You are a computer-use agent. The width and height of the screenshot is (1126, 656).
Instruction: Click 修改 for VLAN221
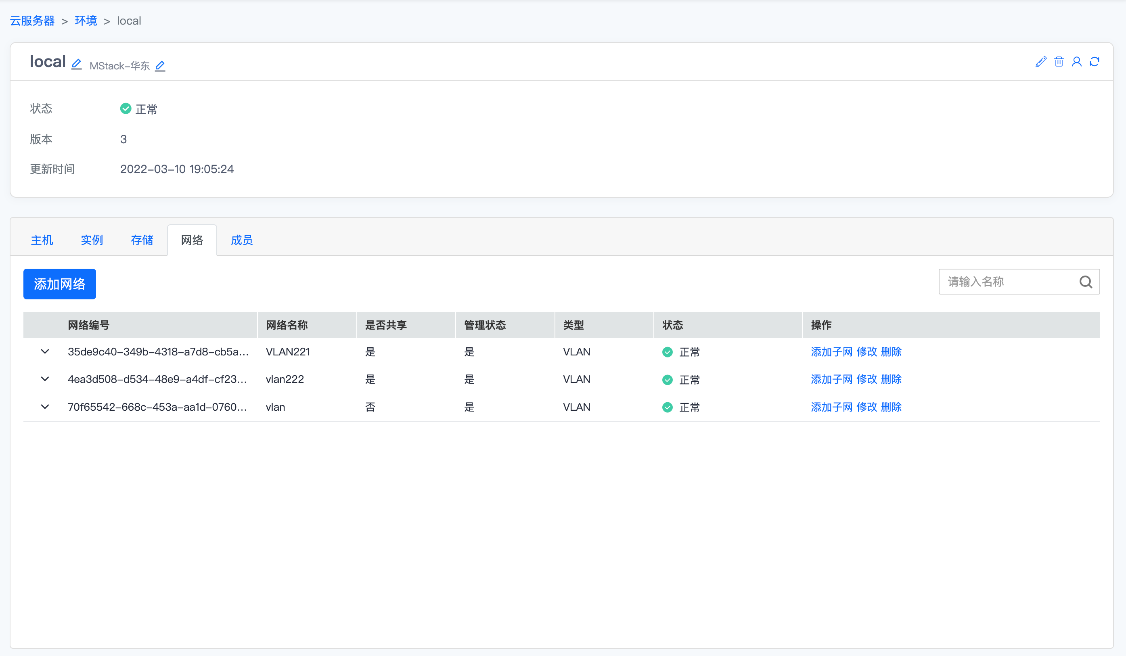867,352
